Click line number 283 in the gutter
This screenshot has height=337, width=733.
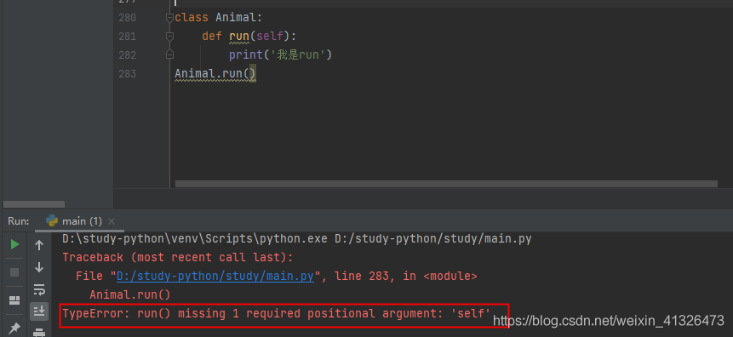click(127, 74)
